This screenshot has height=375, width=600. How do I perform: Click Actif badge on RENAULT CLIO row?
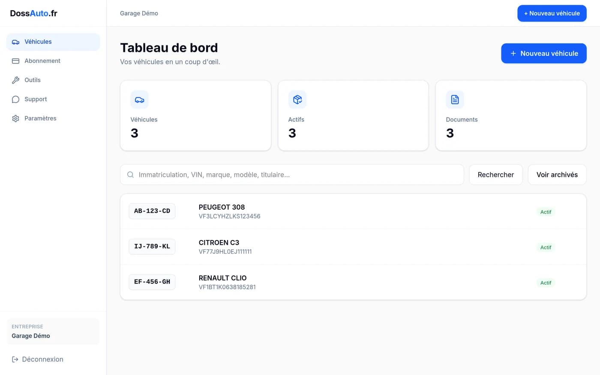tap(546, 283)
